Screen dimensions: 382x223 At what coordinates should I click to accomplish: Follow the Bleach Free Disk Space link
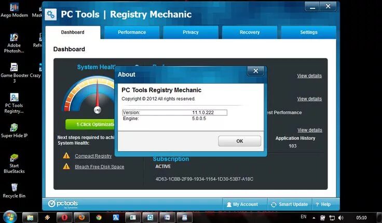point(100,167)
